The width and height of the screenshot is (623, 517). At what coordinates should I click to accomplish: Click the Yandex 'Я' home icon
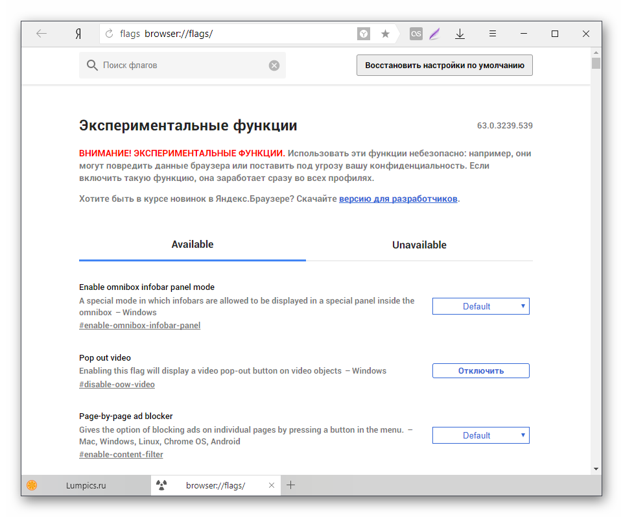78,34
